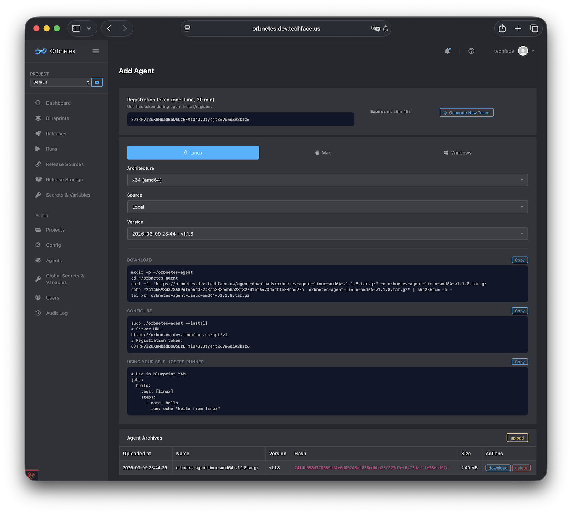Collapse sidebar with the hamburger menu icon
This screenshot has width=572, height=514.
[x=95, y=51]
